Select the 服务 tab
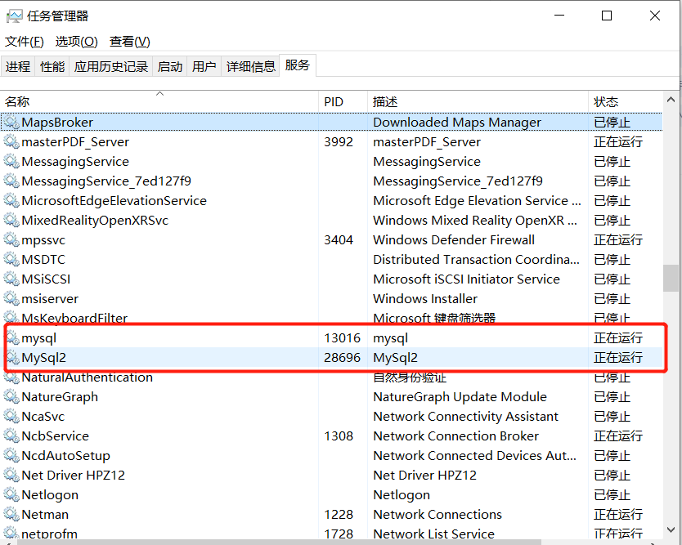Screen dimensions: 682x545 (298, 65)
